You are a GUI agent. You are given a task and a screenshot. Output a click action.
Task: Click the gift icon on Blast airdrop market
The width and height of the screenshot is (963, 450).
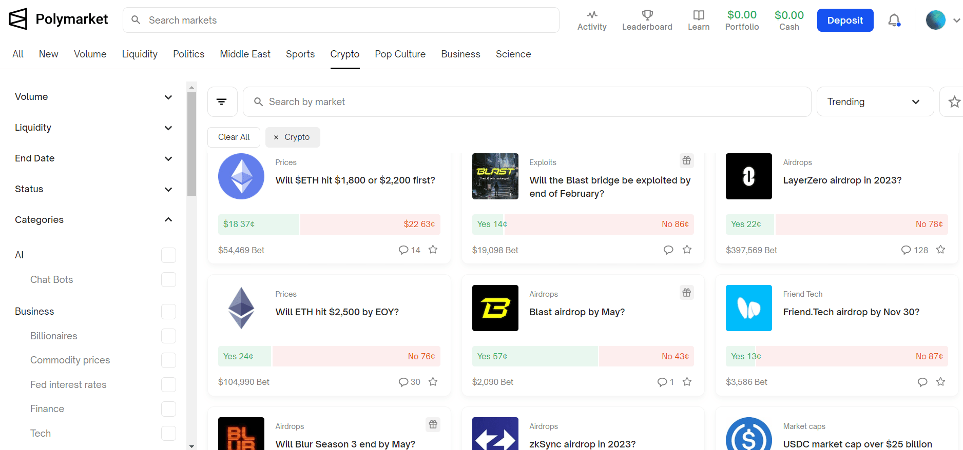coord(687,292)
